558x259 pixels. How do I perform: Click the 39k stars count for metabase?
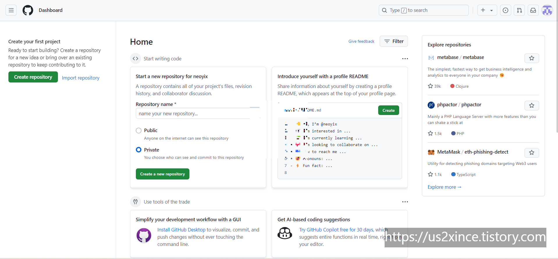click(x=434, y=86)
